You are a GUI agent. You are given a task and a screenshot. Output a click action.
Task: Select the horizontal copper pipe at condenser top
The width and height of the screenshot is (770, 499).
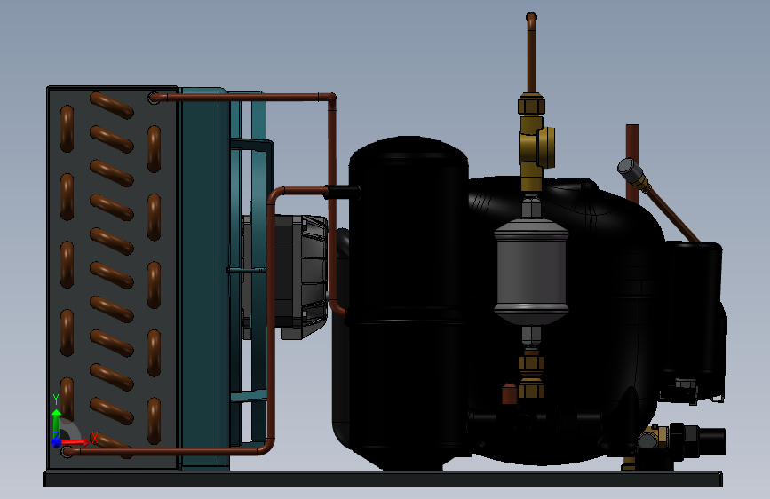click(x=243, y=98)
